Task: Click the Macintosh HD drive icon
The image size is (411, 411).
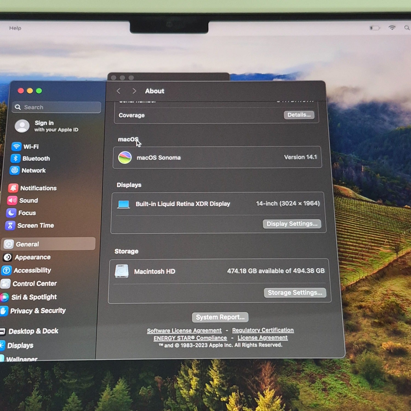Action: (x=122, y=271)
